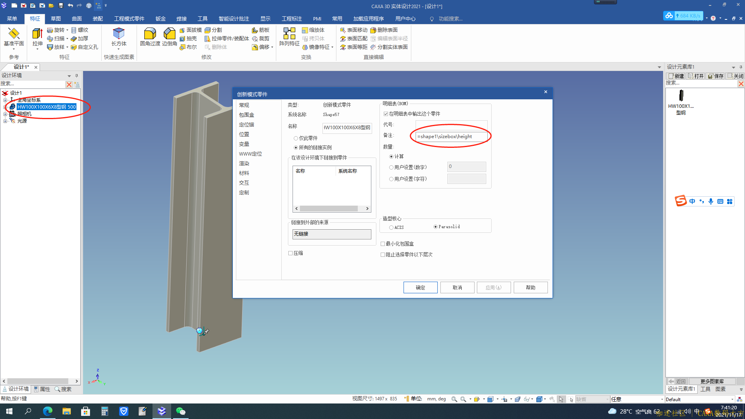Open the Default style combo box
The image size is (745, 419).
[700, 399]
